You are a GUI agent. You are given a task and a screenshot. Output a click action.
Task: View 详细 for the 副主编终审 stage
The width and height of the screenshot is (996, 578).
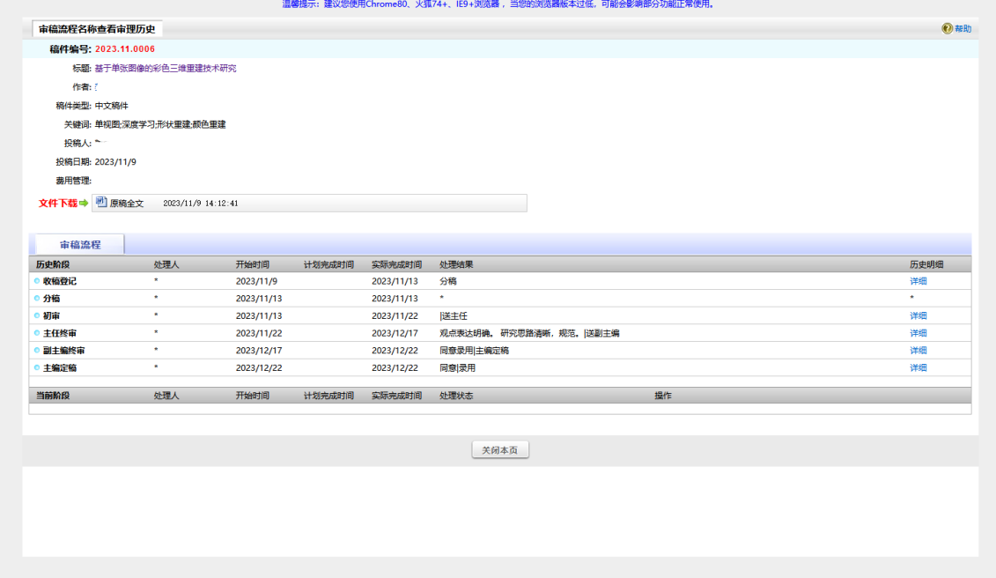tap(918, 351)
